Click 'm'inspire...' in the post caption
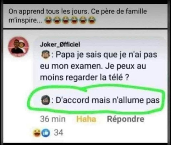The image size is (171, 145). (x=25, y=21)
